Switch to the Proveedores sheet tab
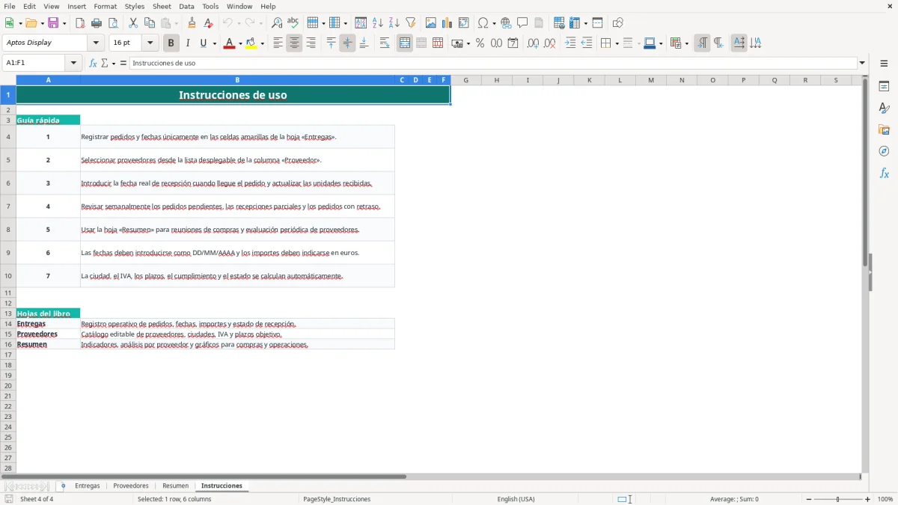The height and width of the screenshot is (505, 898). click(131, 486)
